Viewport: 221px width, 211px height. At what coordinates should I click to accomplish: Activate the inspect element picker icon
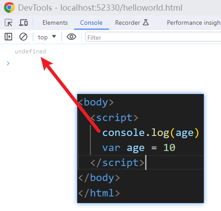(8, 23)
